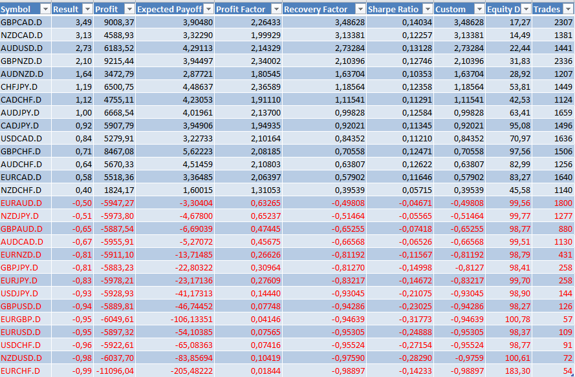This screenshot has height=377, width=575.
Task: Select the EURNZD.D symbol cell
Action: [26, 254]
